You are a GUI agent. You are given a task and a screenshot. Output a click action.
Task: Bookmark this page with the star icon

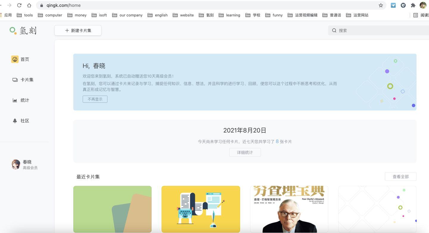(381, 5)
